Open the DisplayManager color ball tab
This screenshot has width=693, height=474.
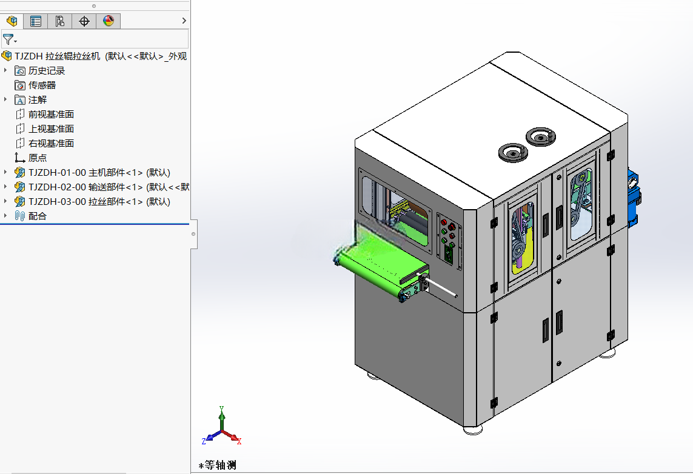coord(109,21)
